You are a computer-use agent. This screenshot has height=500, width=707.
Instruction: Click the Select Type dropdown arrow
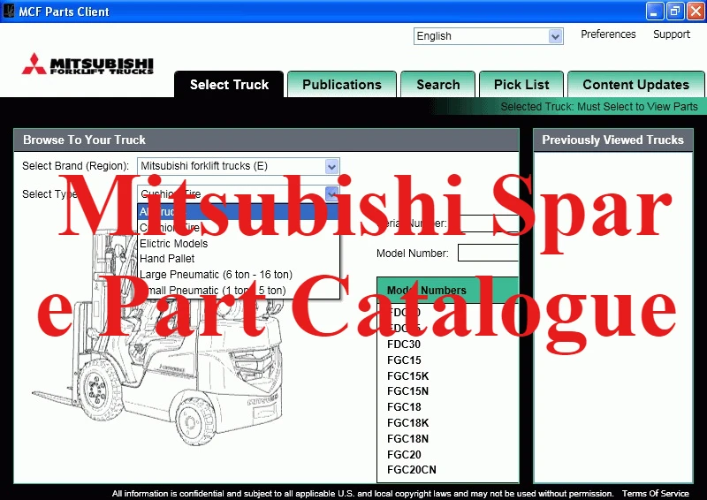click(331, 194)
